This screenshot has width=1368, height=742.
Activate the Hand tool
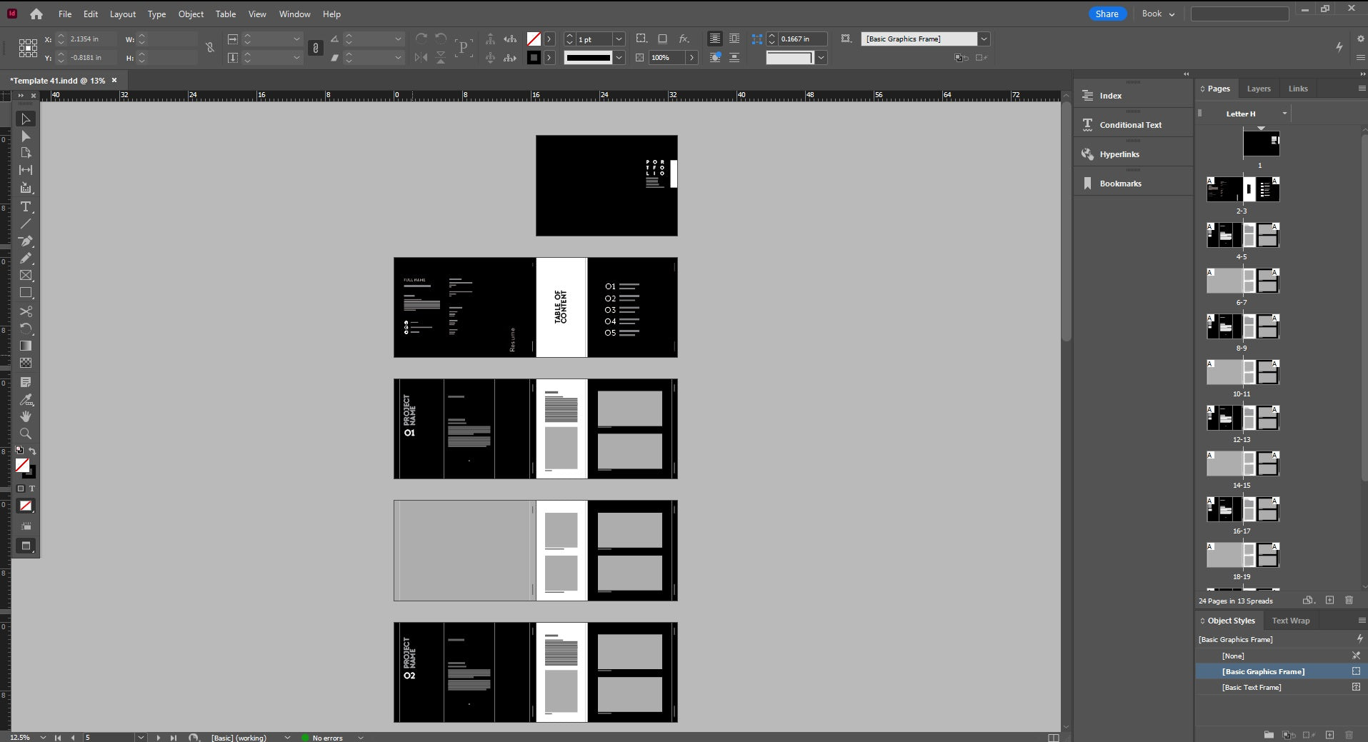click(26, 416)
